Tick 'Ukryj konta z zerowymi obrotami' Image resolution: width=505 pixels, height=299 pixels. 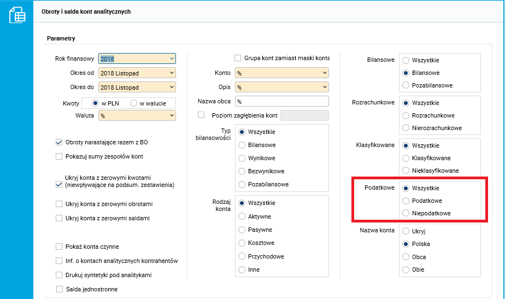59,204
